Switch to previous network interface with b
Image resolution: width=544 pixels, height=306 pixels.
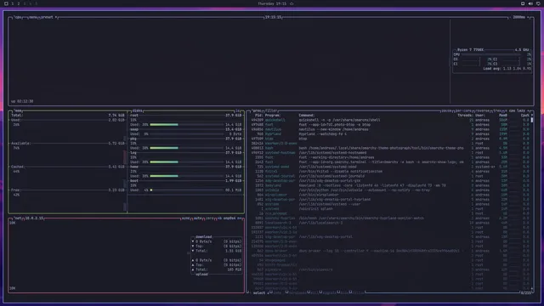point(219,218)
